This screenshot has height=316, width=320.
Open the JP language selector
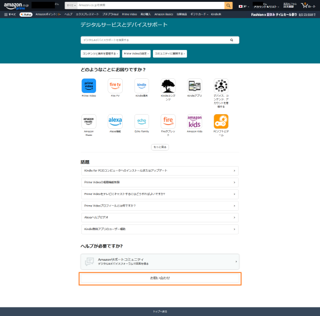[x=244, y=6]
